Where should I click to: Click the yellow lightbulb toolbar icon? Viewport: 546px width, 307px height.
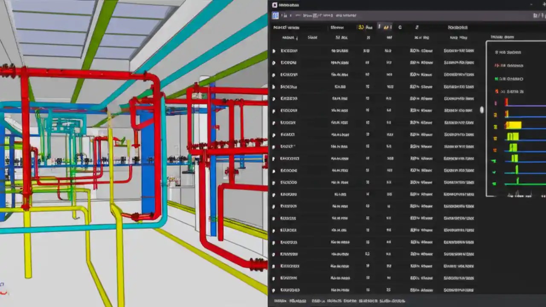360,27
